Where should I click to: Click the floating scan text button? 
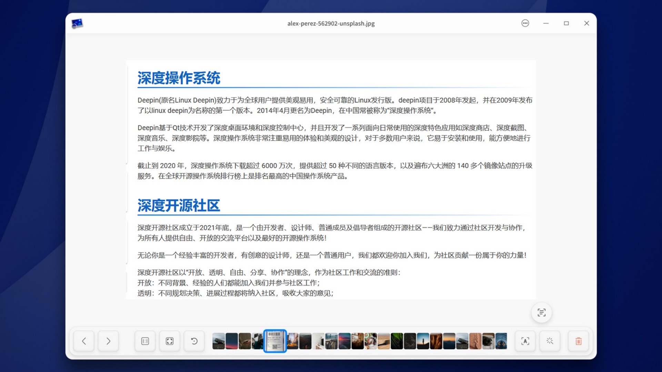[541, 312]
